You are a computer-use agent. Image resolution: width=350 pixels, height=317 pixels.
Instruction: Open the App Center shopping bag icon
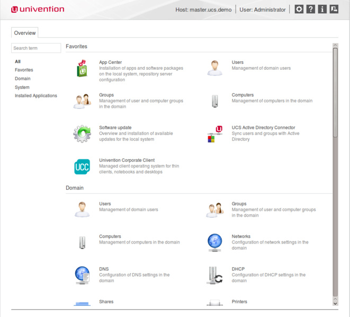click(x=82, y=68)
